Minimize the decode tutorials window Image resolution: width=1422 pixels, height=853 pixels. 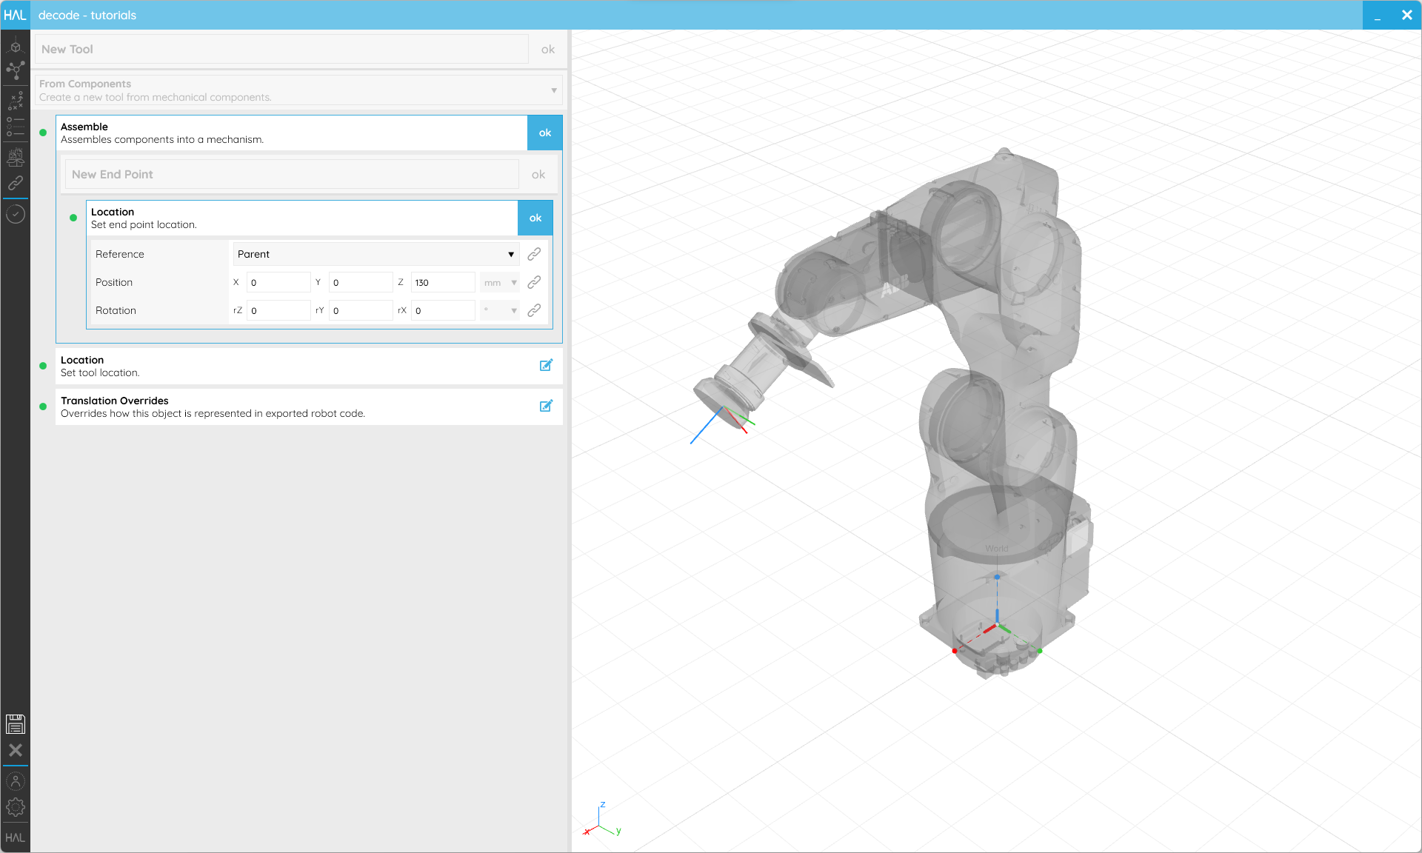coord(1378,15)
